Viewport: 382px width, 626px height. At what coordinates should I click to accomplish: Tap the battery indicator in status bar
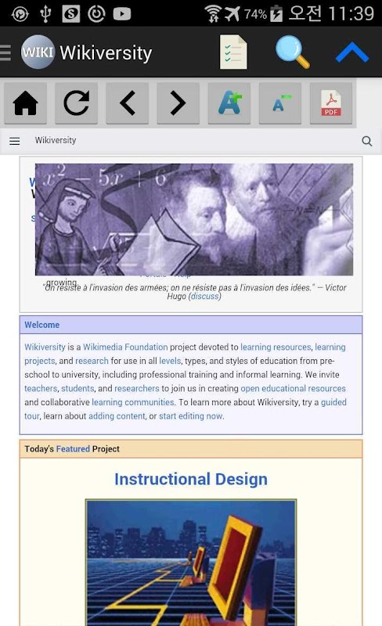(276, 13)
